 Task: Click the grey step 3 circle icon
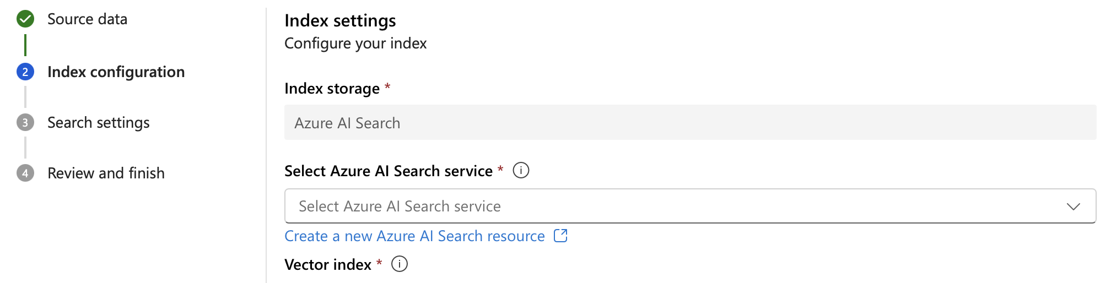[25, 123]
